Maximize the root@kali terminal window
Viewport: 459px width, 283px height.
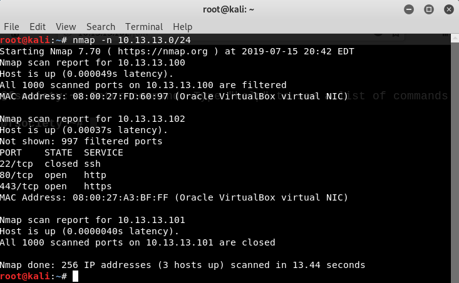[x=428, y=9]
